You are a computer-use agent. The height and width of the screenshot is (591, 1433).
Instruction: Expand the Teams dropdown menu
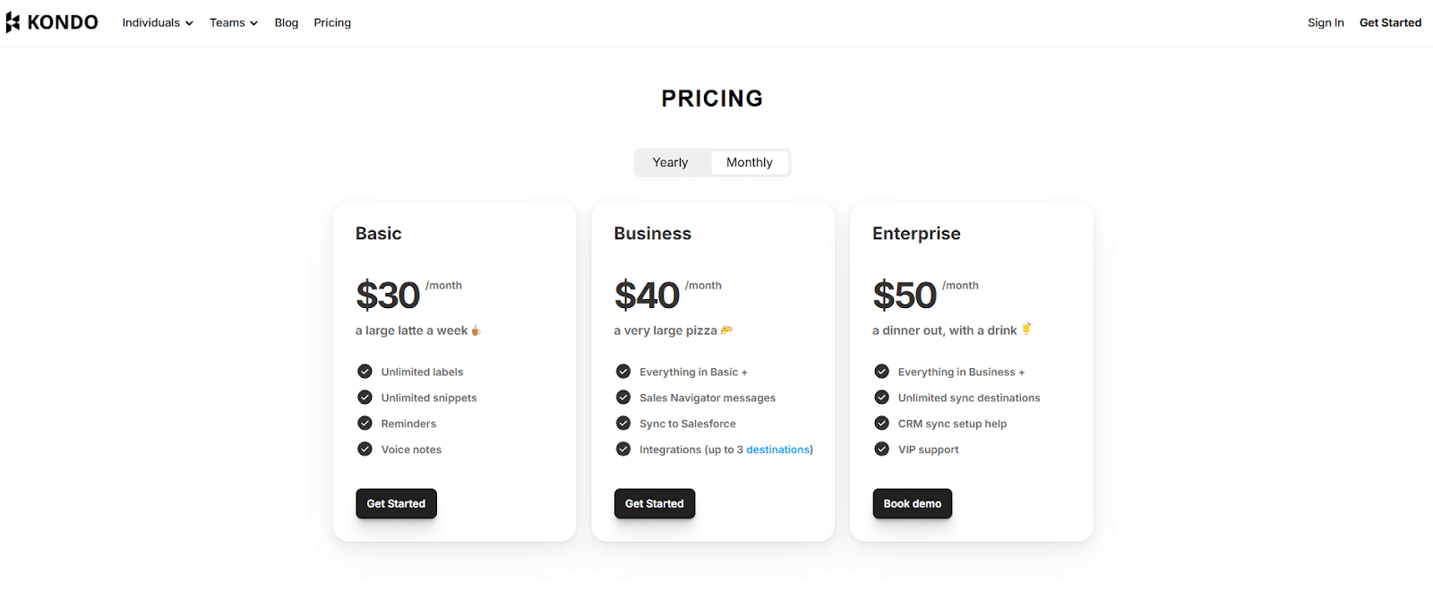tap(233, 22)
